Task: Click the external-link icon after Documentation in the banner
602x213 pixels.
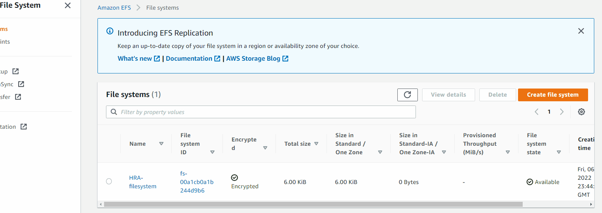Action: click(x=217, y=58)
